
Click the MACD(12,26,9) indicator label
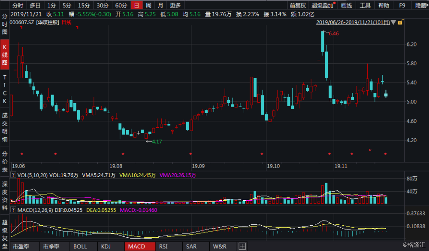[35, 210]
